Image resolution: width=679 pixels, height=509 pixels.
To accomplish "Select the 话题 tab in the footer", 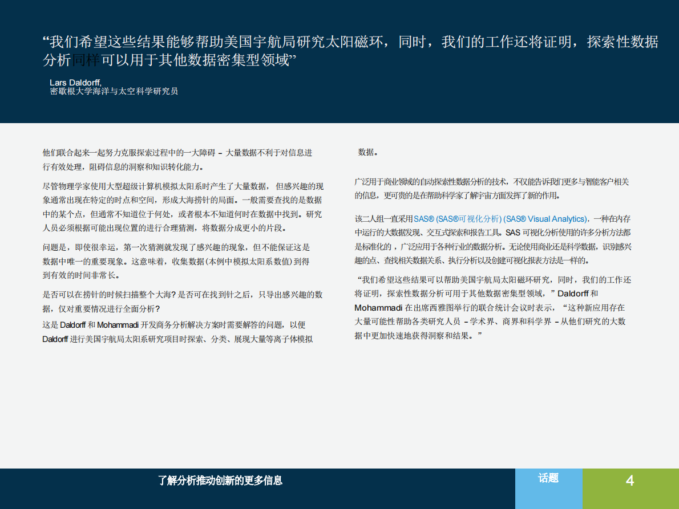I will point(548,479).
